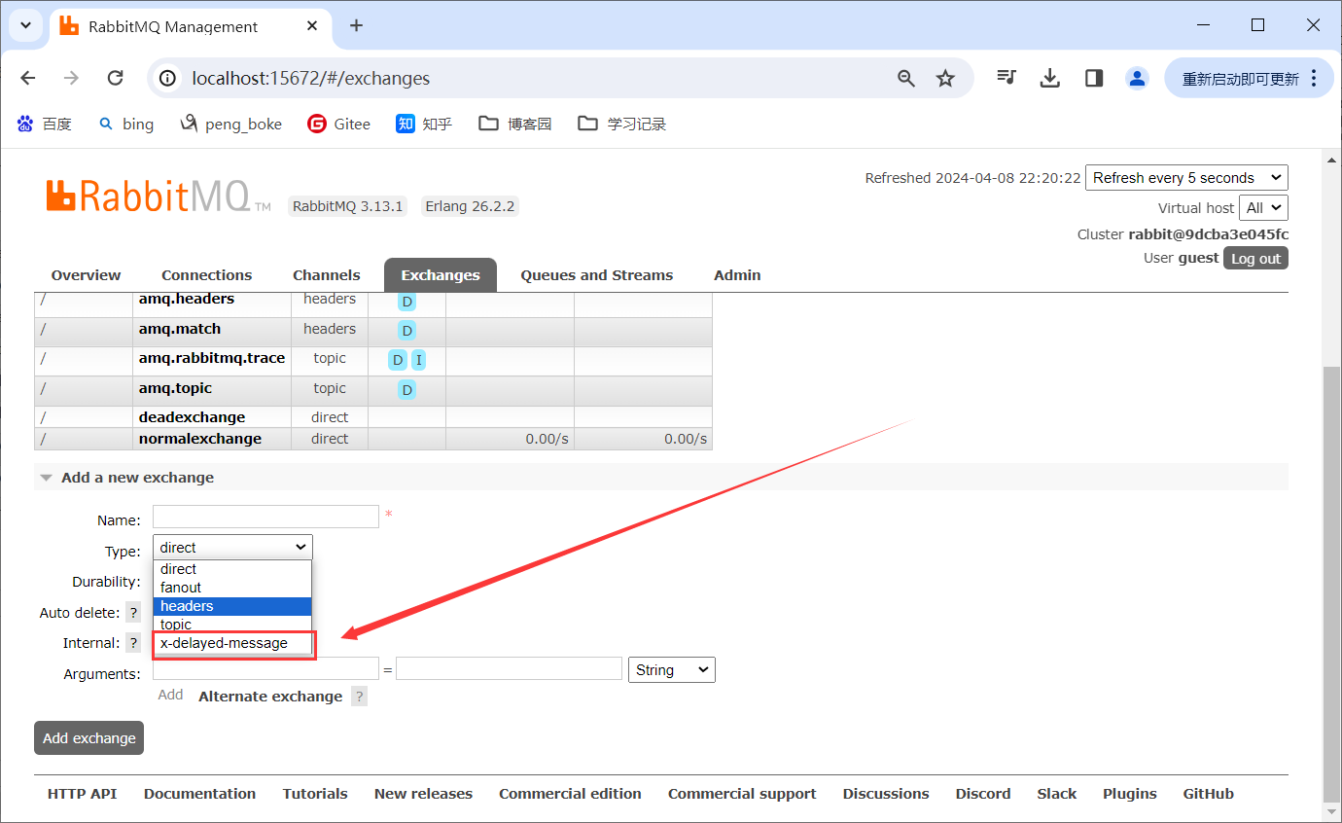Open the Chrome profile avatar
The width and height of the screenshot is (1342, 823).
(x=1137, y=78)
